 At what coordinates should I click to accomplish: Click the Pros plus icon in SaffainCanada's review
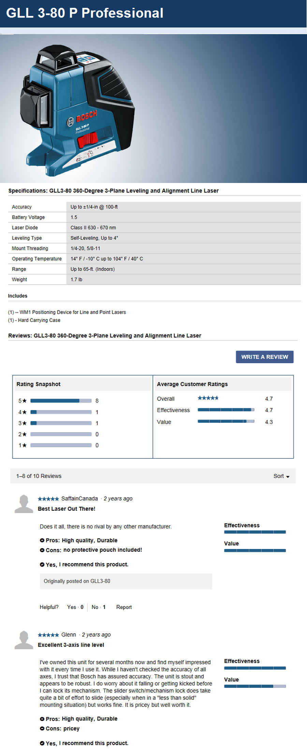(42, 540)
